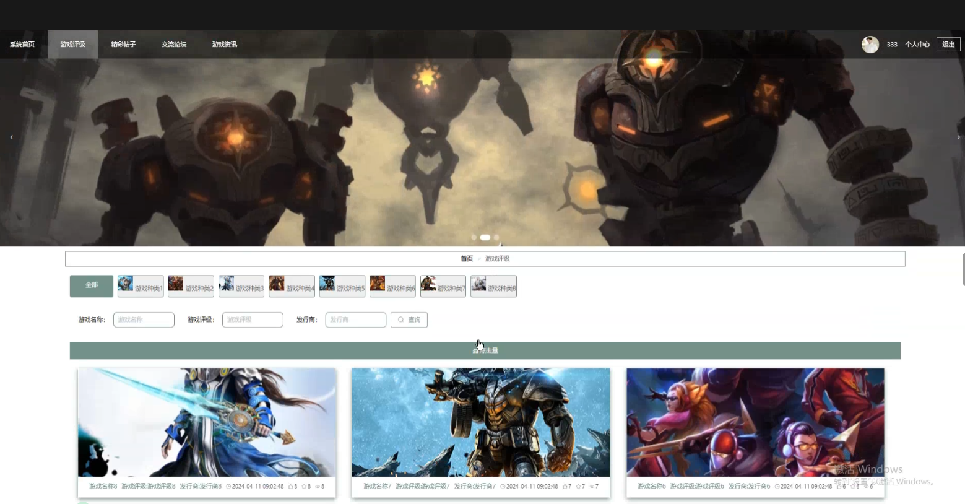Viewport: 965px width, 504px height.
Task: Click 游戏评级:游戏评级8 text
Action: tap(149, 487)
